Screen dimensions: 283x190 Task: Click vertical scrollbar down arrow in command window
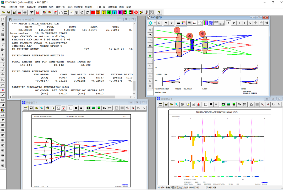[134, 94]
